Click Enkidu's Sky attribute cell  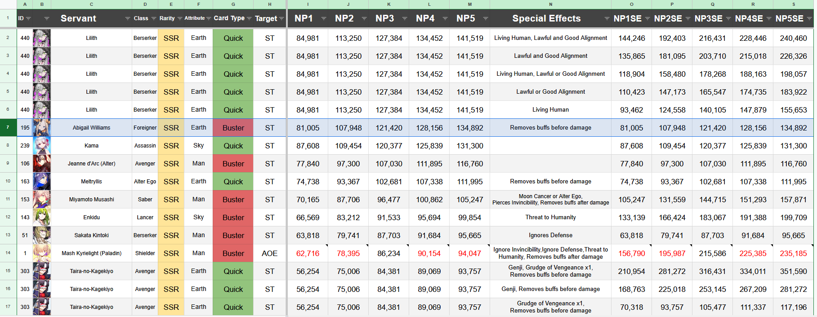pos(199,217)
